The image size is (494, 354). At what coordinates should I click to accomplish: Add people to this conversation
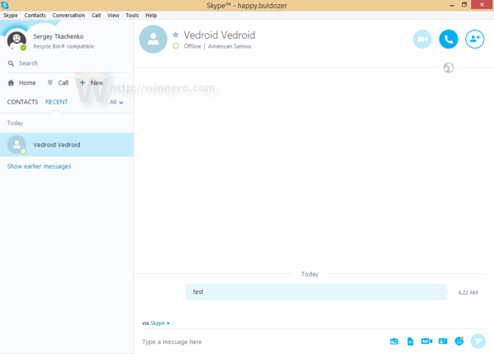[x=475, y=39]
